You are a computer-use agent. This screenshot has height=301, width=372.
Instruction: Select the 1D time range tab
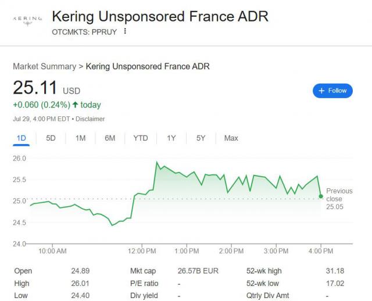pos(22,138)
